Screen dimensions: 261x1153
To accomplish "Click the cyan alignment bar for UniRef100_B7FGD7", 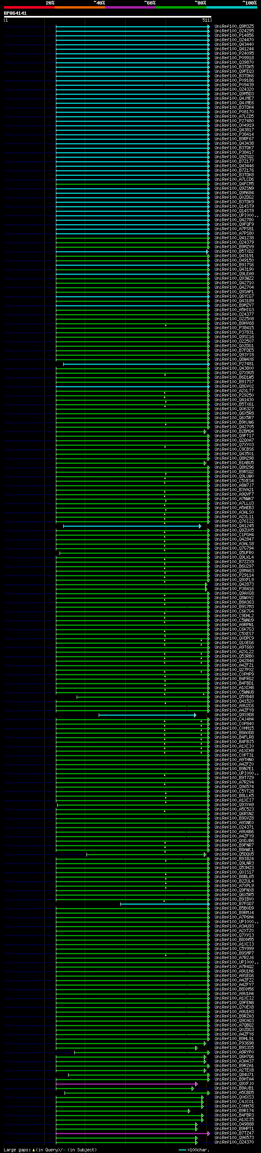I will (165, 904).
